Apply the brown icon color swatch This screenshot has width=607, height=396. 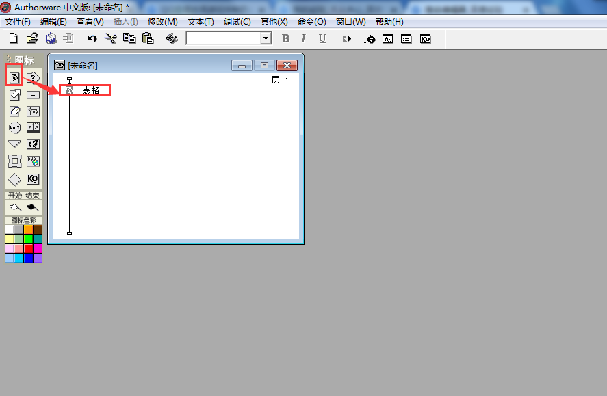click(x=38, y=230)
